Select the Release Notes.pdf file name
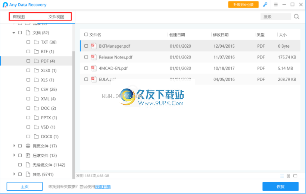This screenshot has width=306, height=194. click(116, 57)
